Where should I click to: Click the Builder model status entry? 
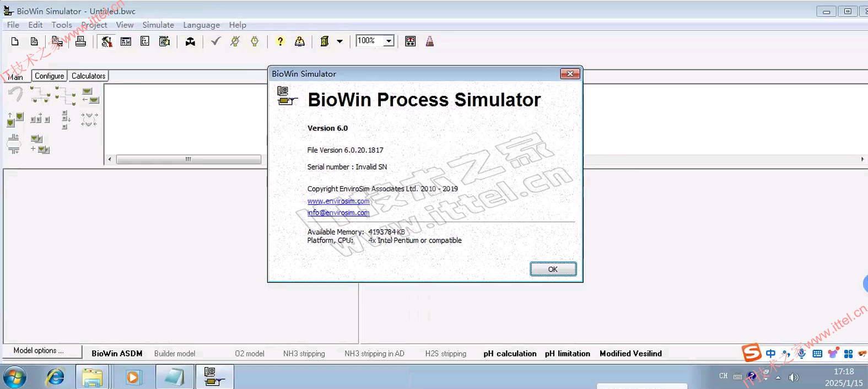[175, 354]
